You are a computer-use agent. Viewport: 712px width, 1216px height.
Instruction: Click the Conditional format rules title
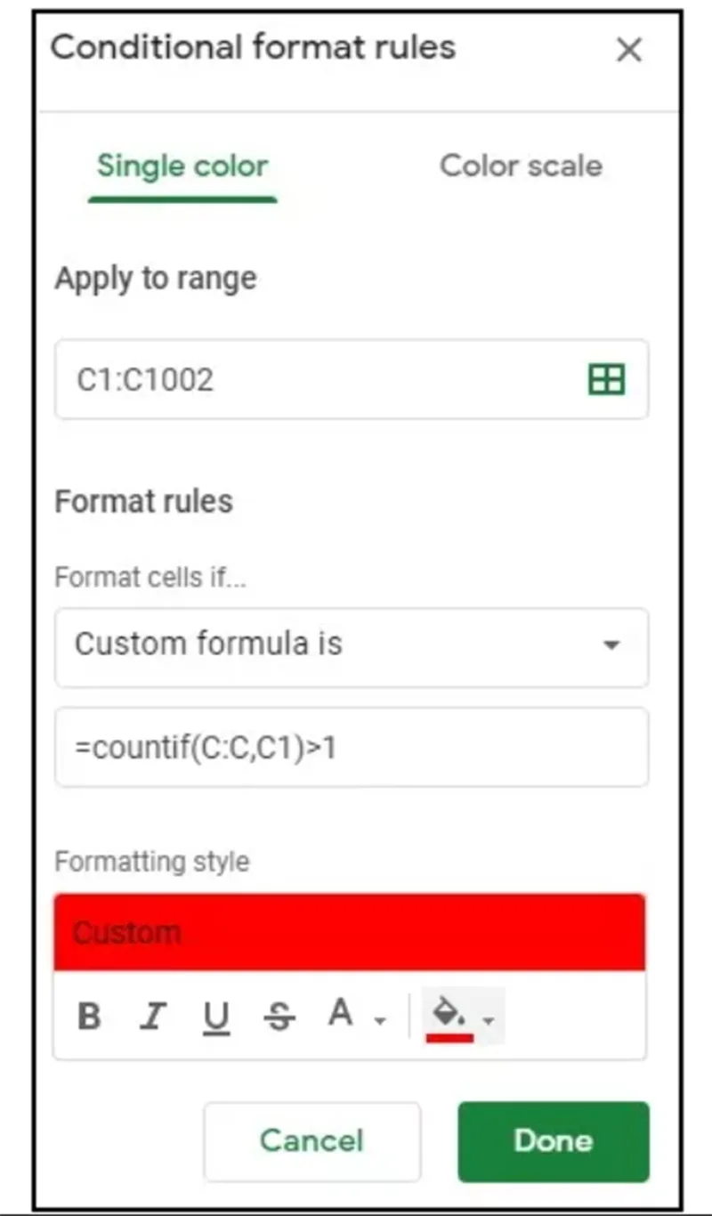252,49
